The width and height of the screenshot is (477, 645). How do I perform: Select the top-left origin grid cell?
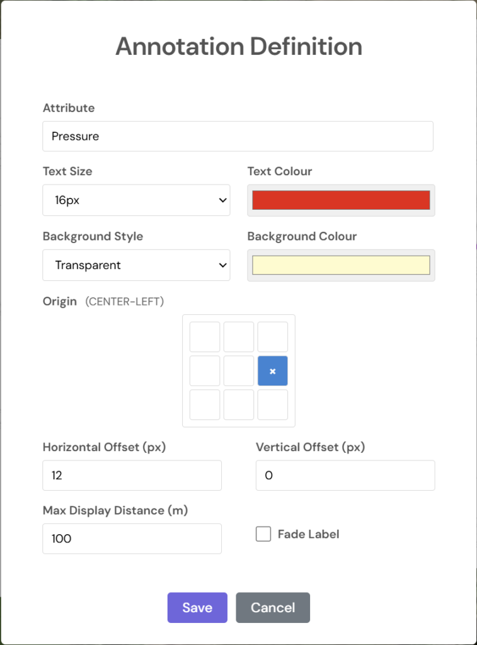[x=205, y=337]
